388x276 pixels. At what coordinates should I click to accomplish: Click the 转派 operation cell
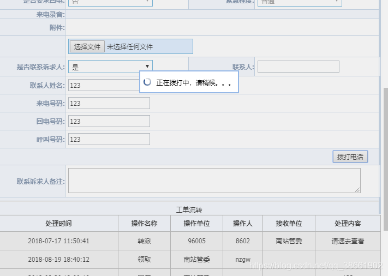point(144,241)
